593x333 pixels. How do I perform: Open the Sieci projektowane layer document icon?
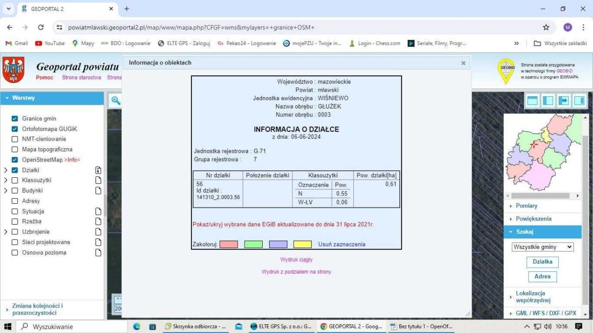98,242
